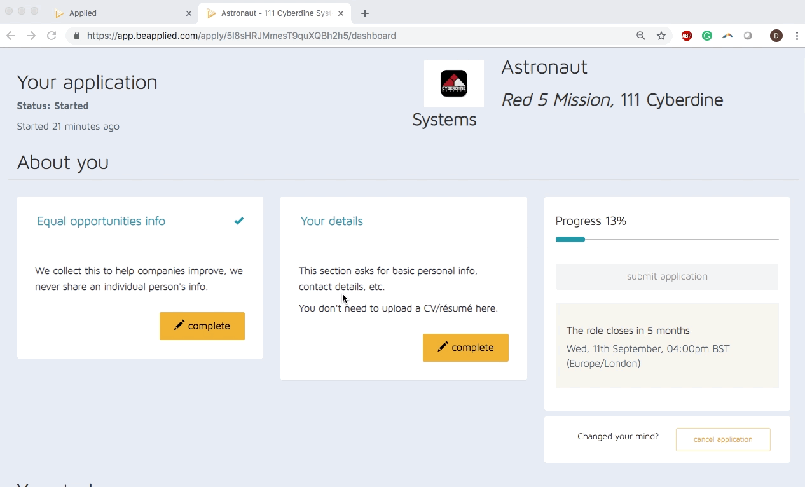Go back using the browser back arrow

point(11,36)
